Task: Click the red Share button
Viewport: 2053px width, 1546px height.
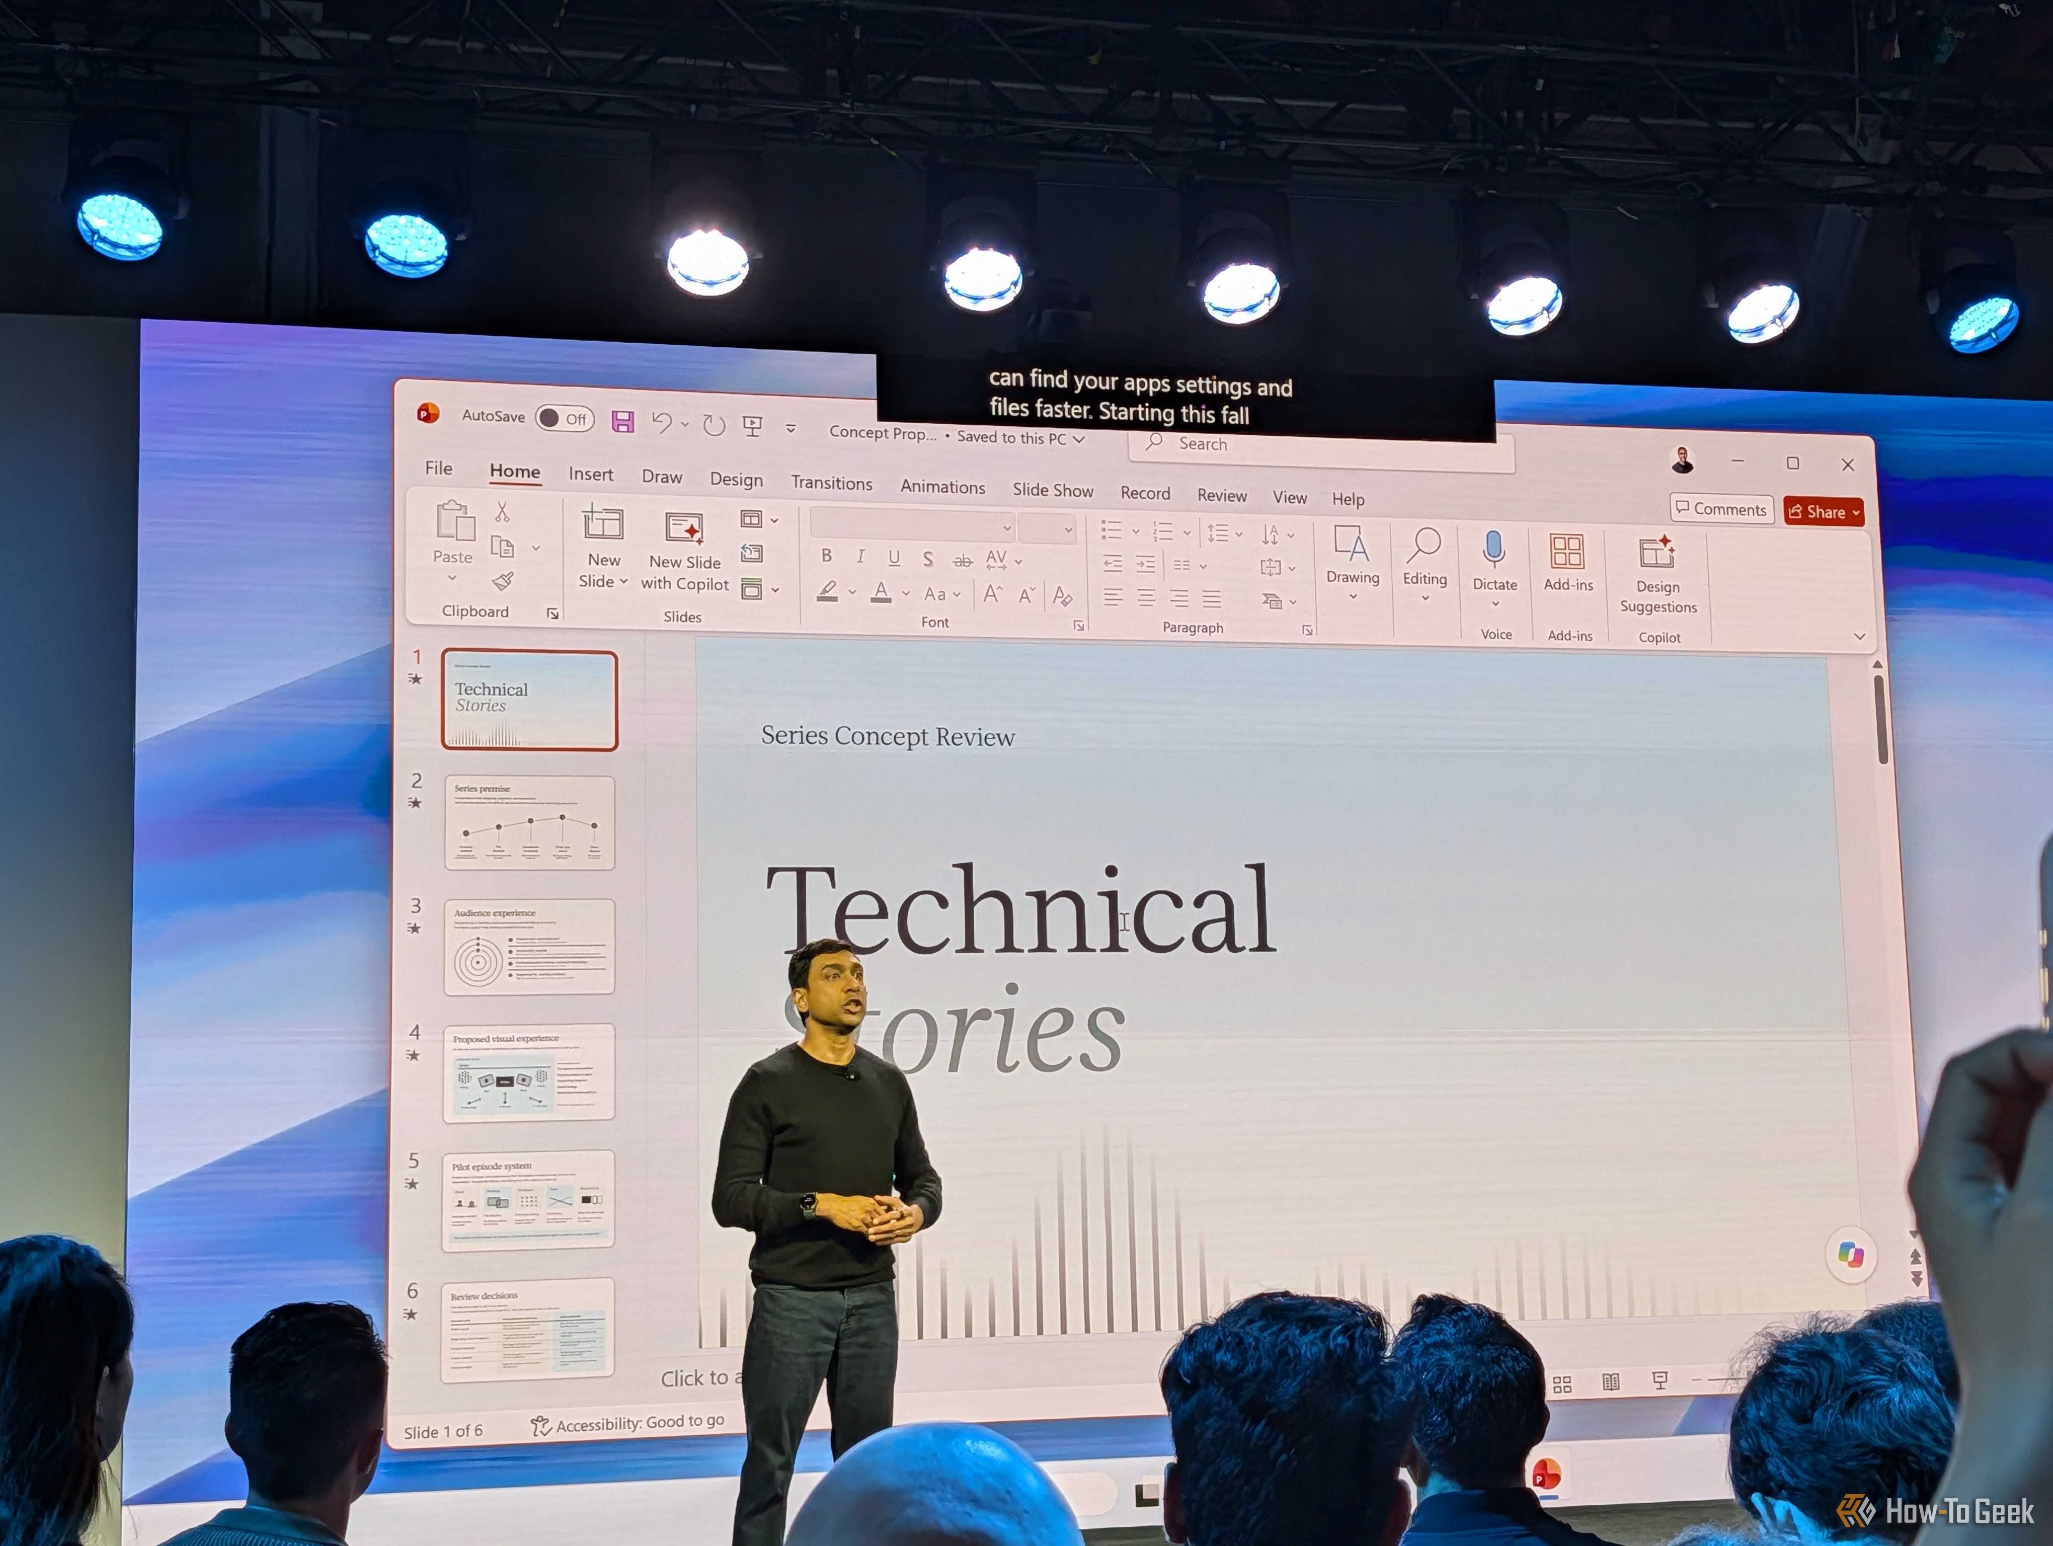Action: tap(1823, 511)
